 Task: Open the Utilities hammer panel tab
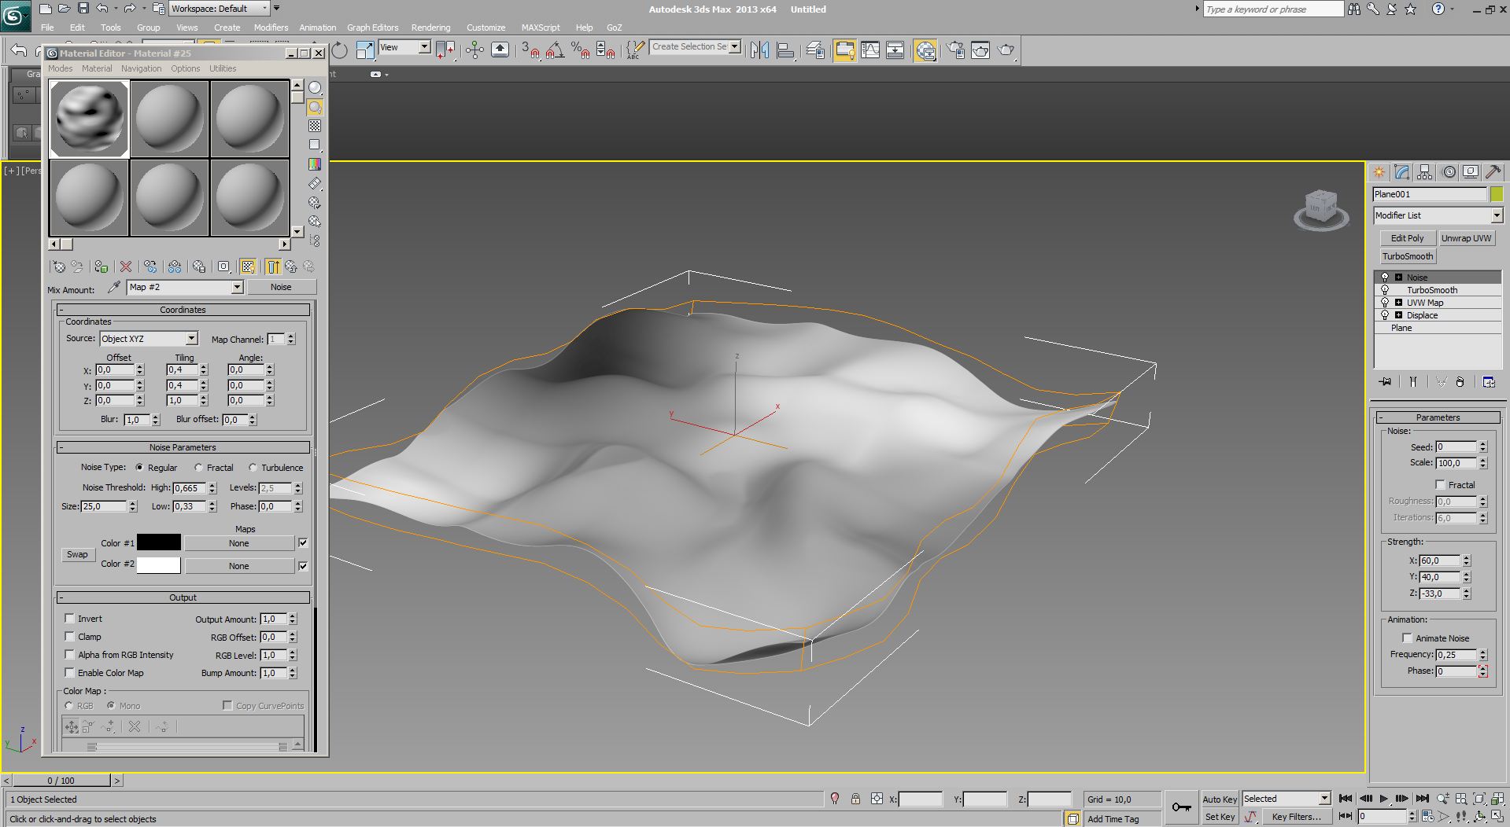click(x=1493, y=172)
